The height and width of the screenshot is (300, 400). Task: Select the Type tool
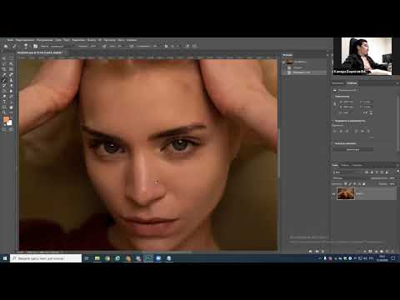pos(4,102)
